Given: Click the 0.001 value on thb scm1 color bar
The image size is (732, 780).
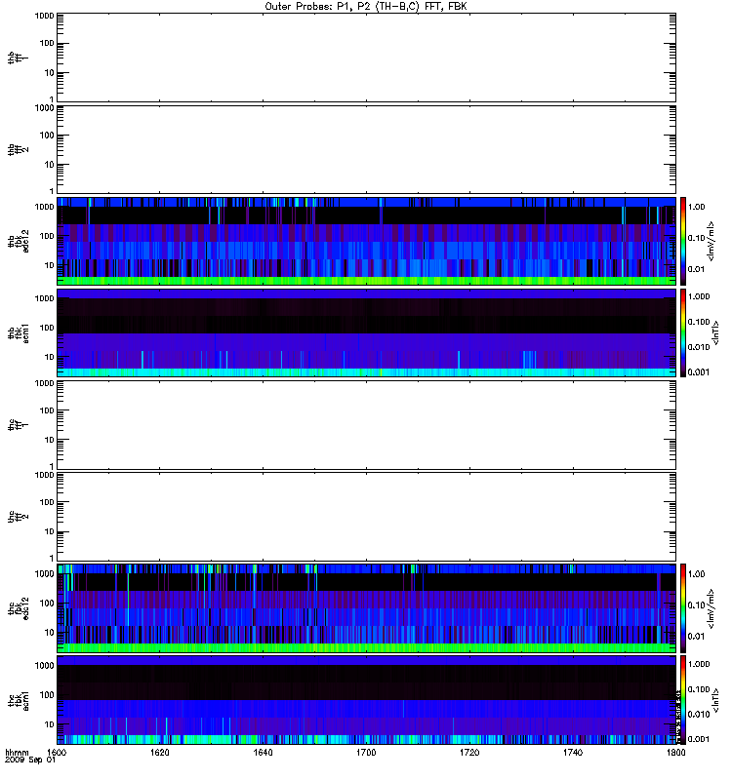Looking at the screenshot, I should [x=699, y=372].
